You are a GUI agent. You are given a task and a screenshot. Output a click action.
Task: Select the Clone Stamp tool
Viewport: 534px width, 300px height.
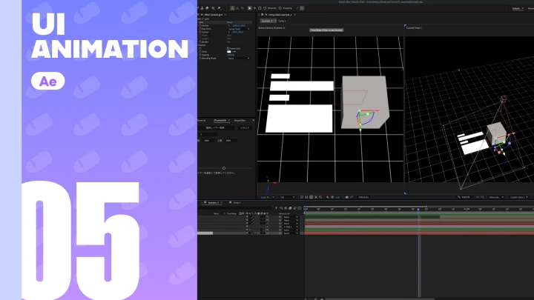point(202,8)
